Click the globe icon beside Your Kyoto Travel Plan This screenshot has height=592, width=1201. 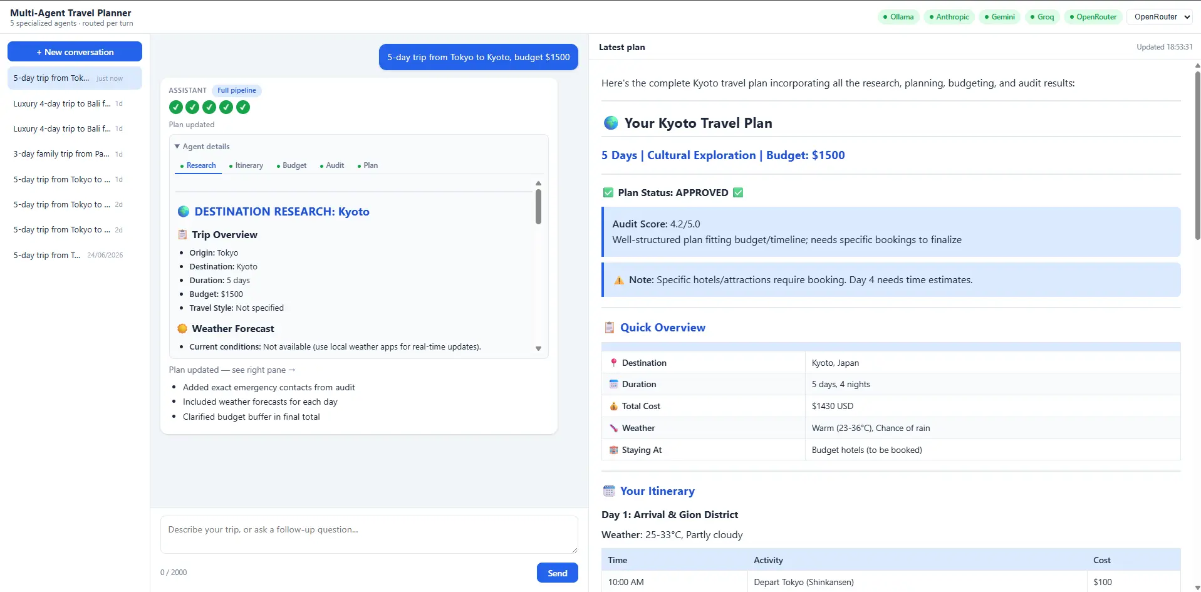pos(611,123)
